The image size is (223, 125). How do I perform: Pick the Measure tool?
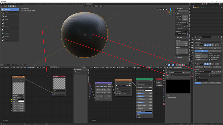pos(10,33)
